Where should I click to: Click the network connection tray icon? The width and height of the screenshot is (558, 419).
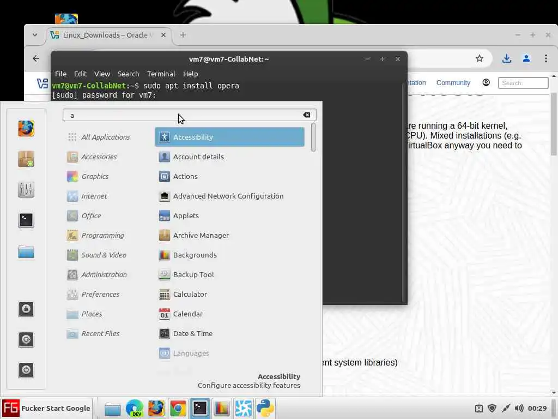[506, 408]
